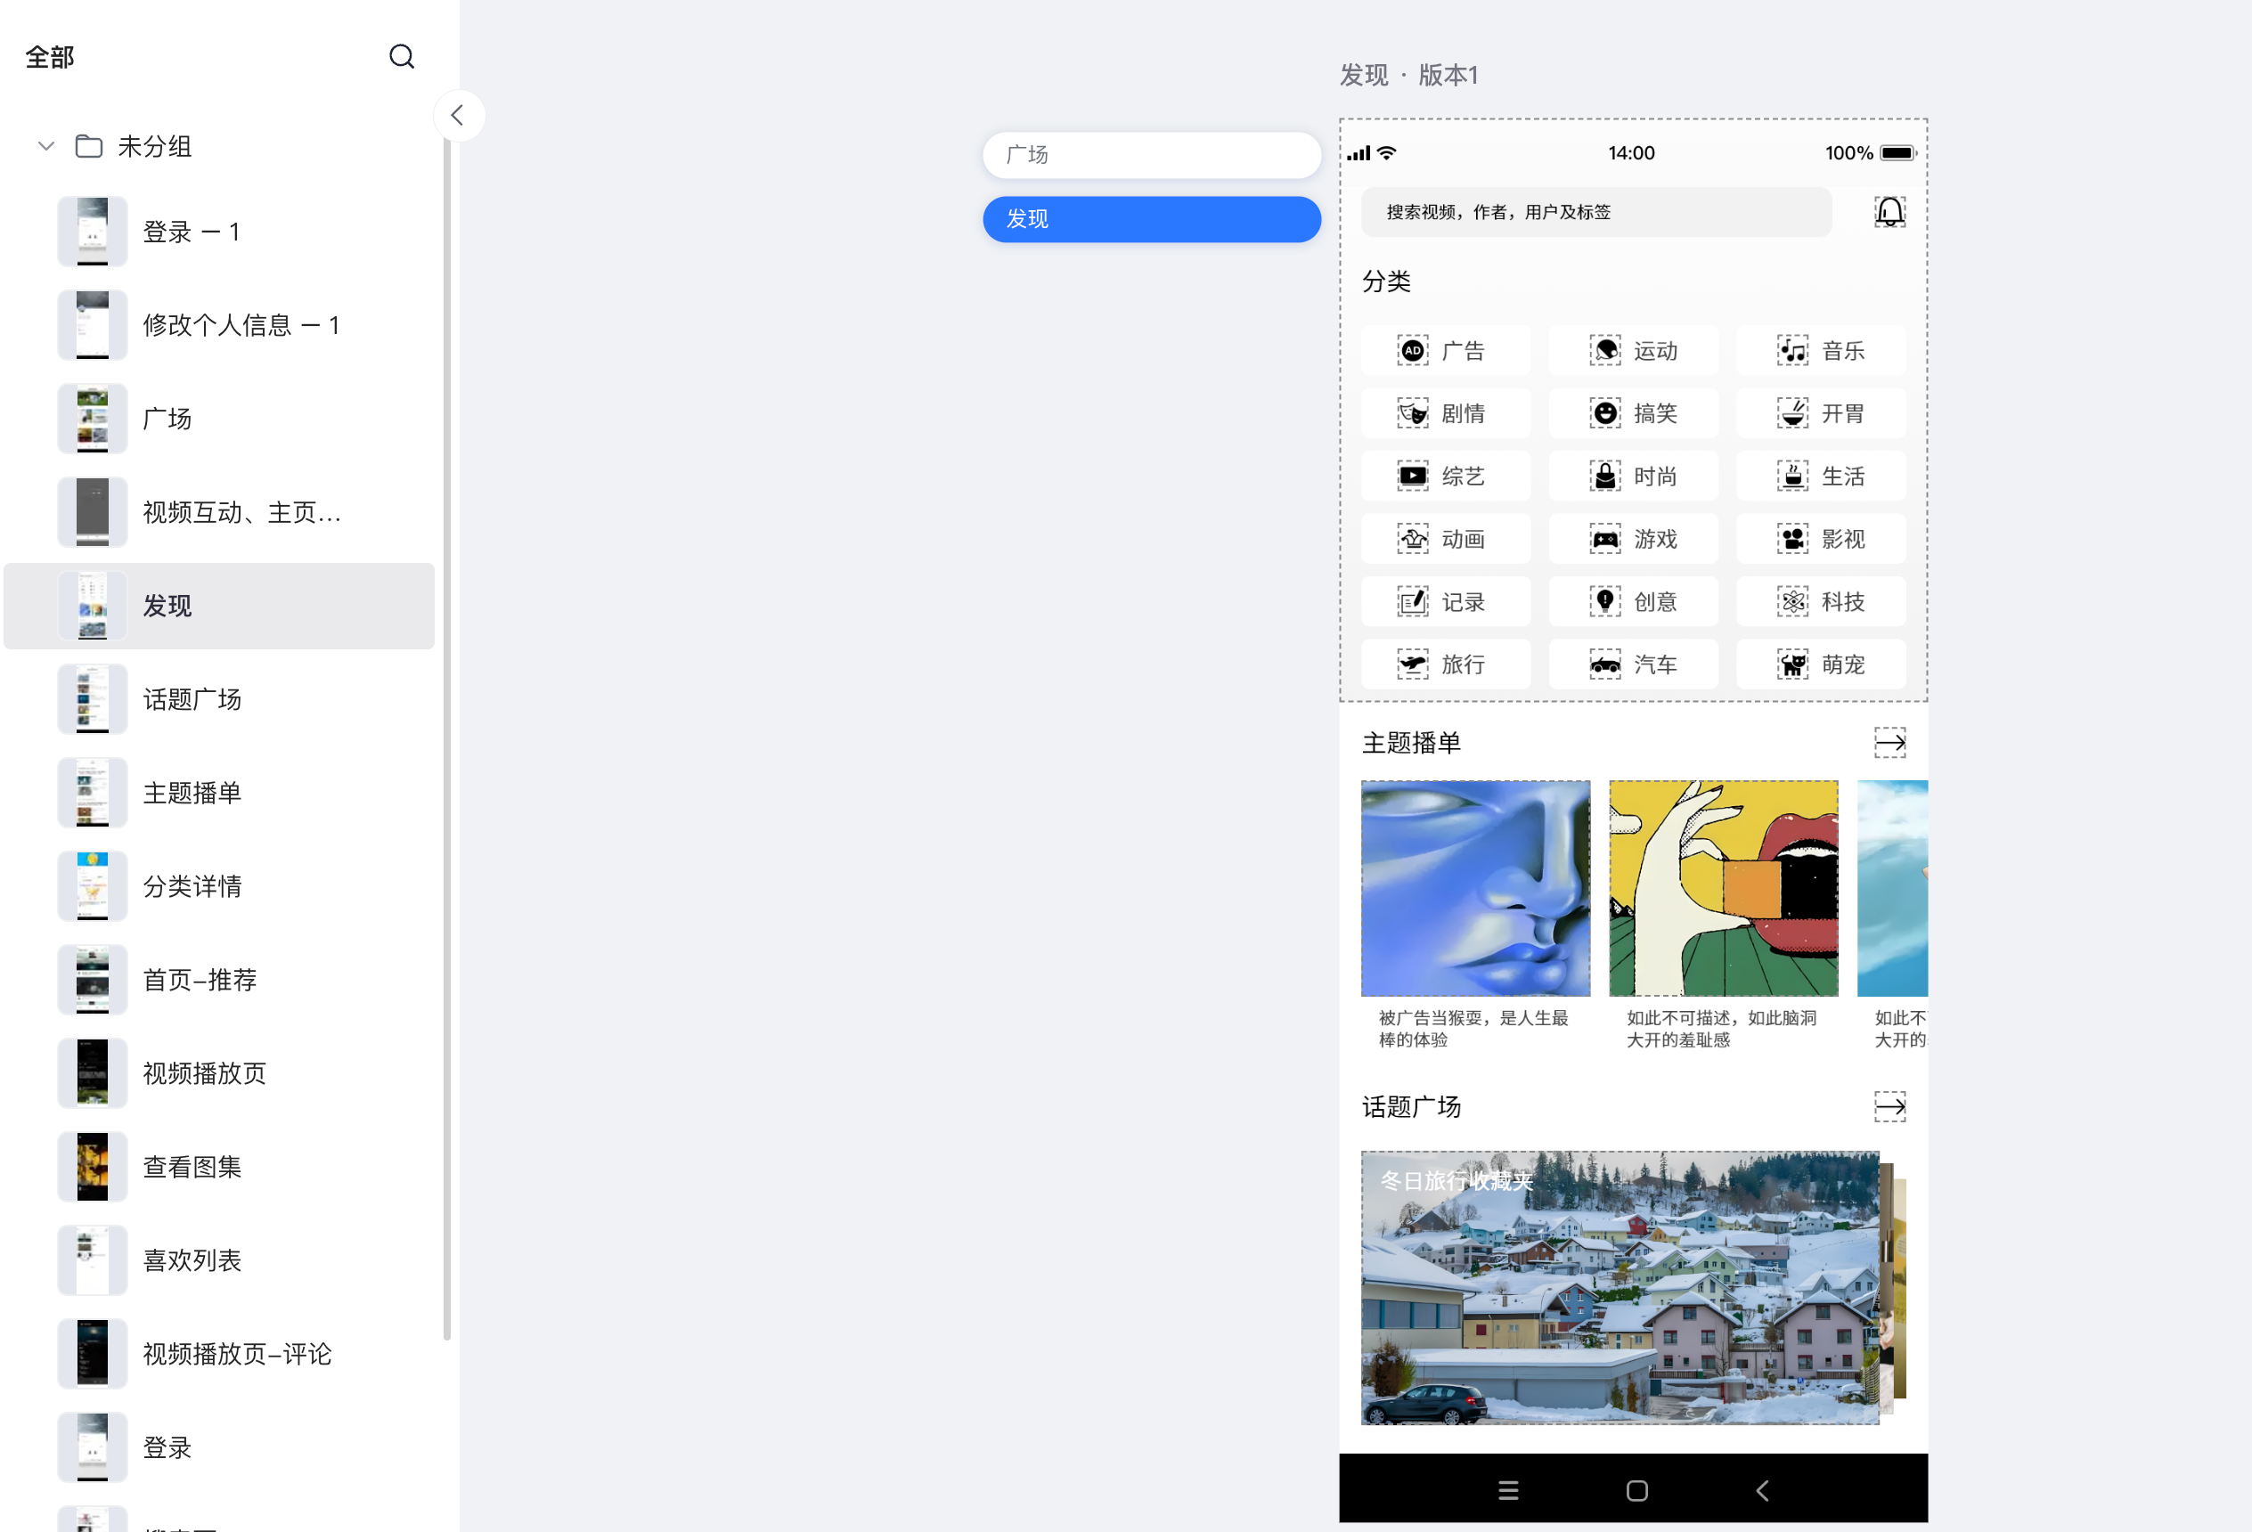Click the 创意 lightbulb icon
The width and height of the screenshot is (2252, 1532).
[1604, 602]
